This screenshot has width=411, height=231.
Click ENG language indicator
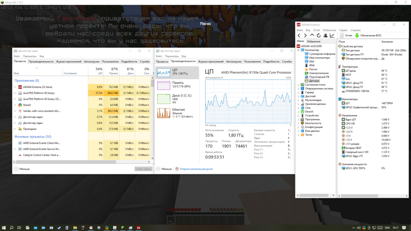(387, 228)
